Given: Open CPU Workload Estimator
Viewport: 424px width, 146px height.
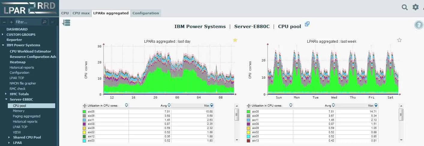Looking at the screenshot, I should coord(30,51).
